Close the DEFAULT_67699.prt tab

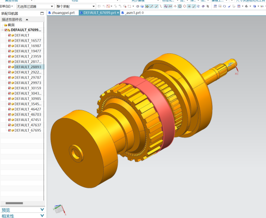[118, 13]
